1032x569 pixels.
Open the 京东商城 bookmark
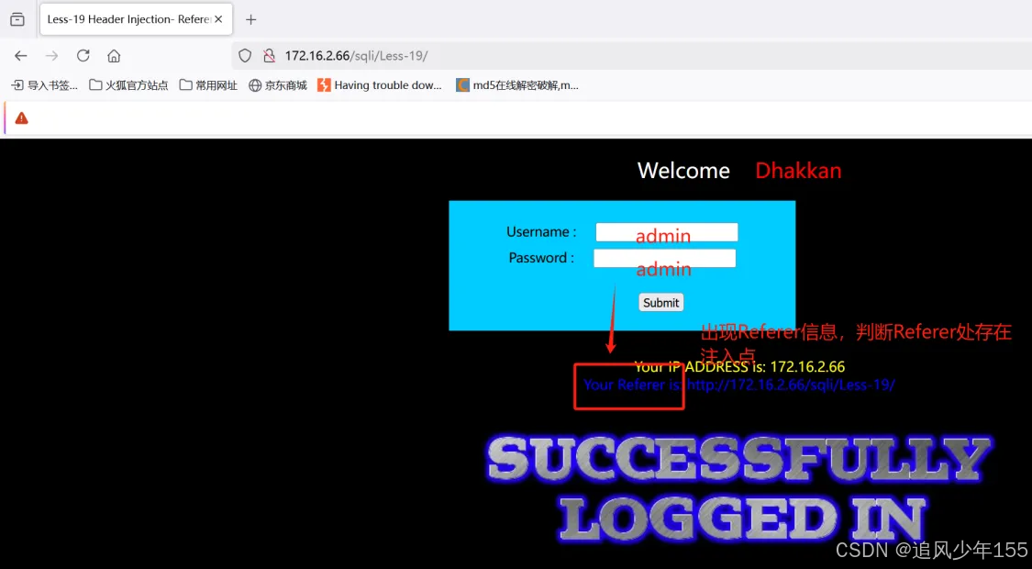coord(277,84)
